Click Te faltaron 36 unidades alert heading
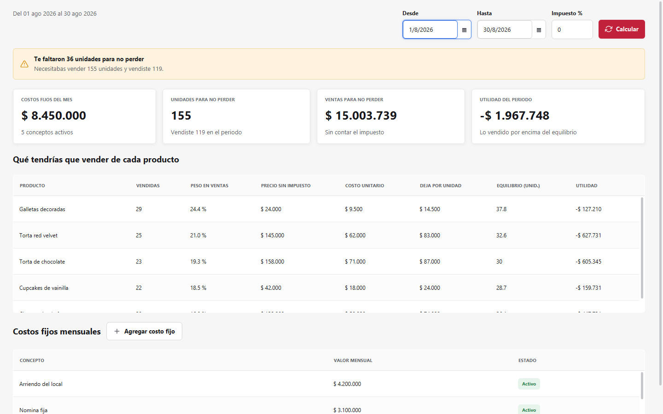The width and height of the screenshot is (663, 414). pyautogui.click(x=89, y=59)
